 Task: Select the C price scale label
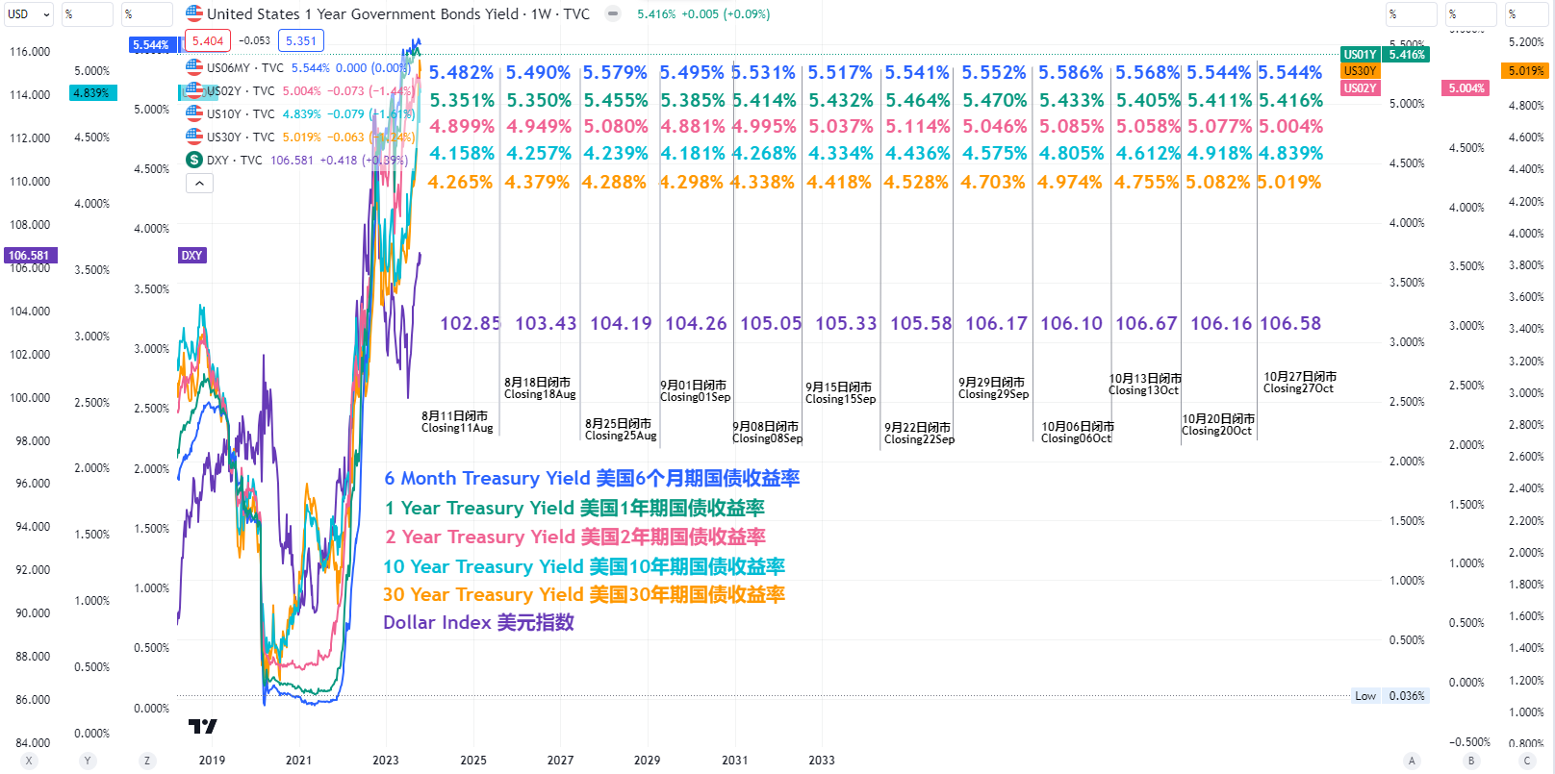click(1526, 761)
